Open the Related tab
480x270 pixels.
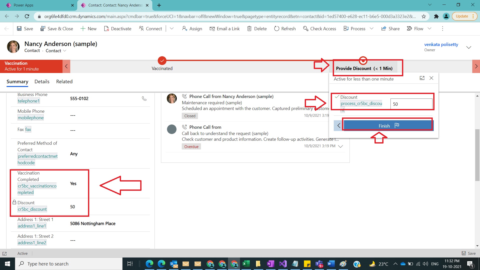pos(64,81)
